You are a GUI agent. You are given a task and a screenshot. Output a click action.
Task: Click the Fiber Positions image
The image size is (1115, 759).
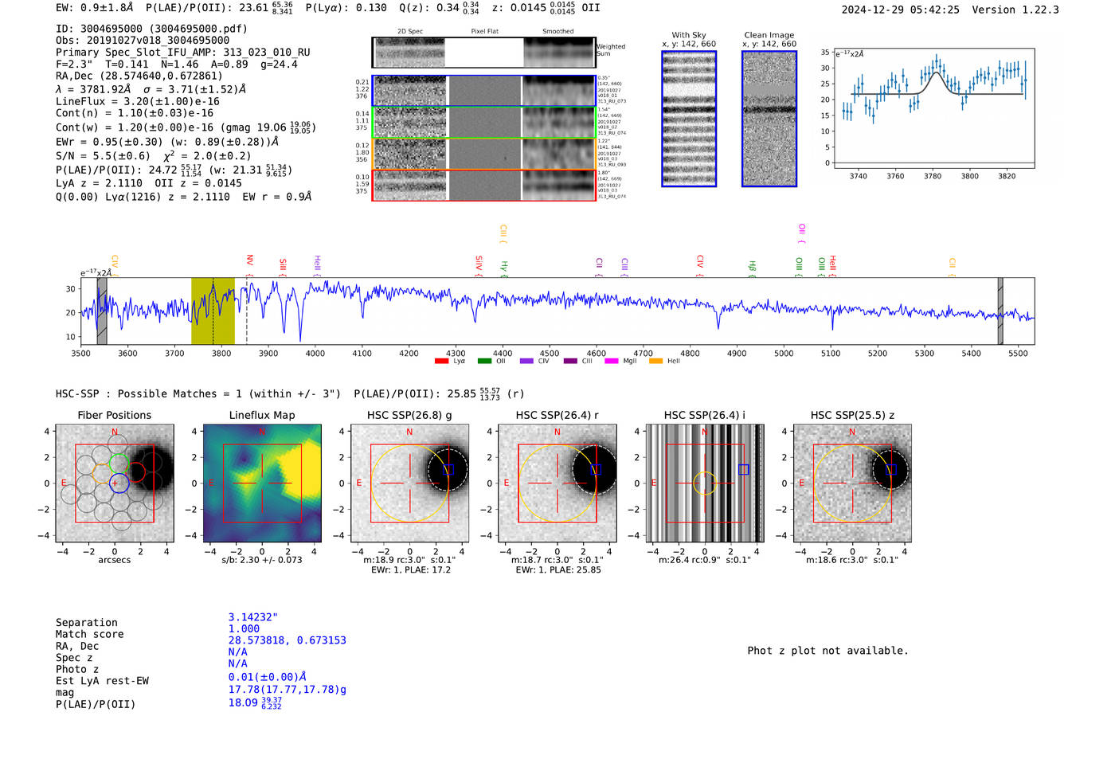pyautogui.click(x=115, y=483)
